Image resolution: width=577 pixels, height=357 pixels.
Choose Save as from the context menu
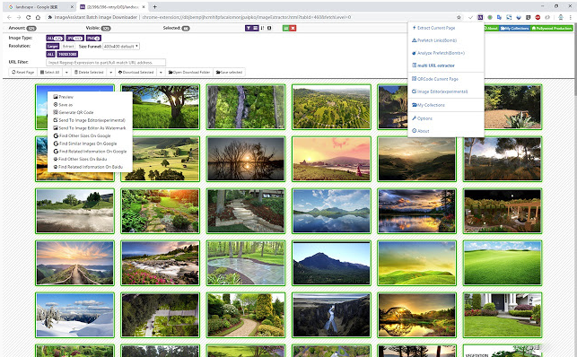[64, 105]
